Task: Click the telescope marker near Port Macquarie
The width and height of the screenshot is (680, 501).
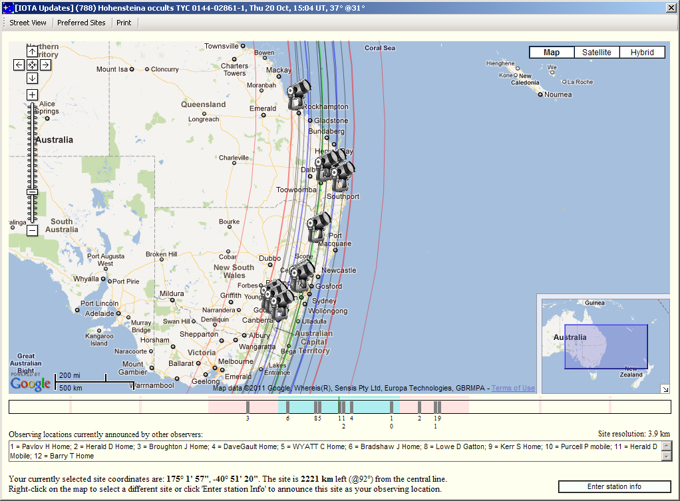Action: click(319, 226)
